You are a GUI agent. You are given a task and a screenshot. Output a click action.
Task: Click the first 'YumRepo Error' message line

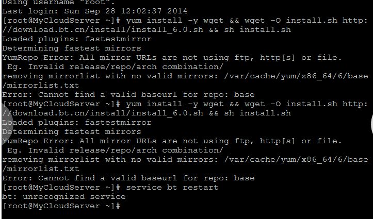point(172,58)
